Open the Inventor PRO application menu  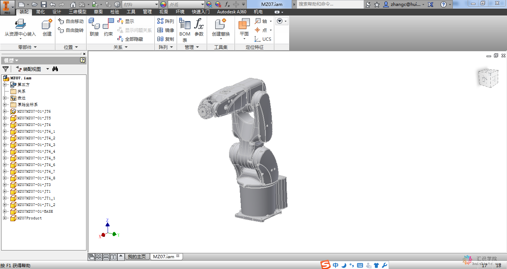[x=7, y=7]
